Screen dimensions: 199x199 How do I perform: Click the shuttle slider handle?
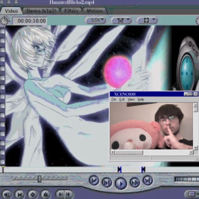click(39, 179)
